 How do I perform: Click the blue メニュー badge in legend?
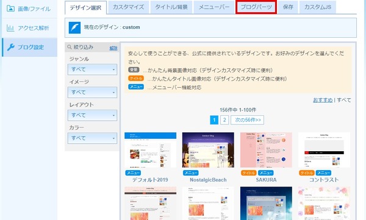136,87
